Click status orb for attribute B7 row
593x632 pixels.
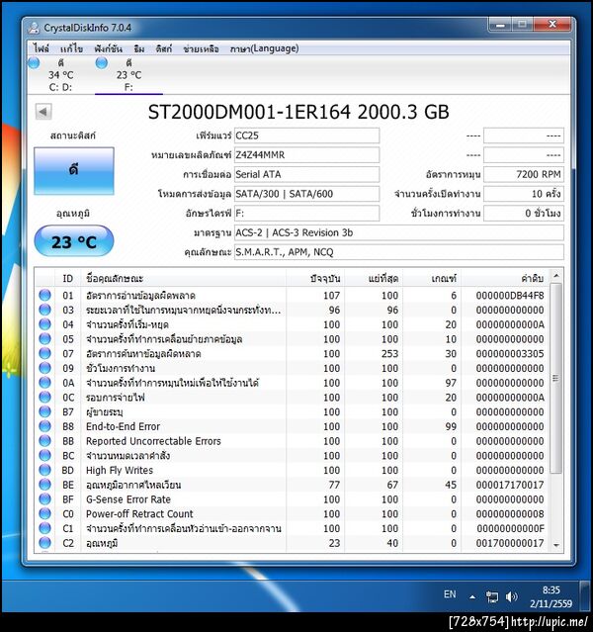point(45,411)
